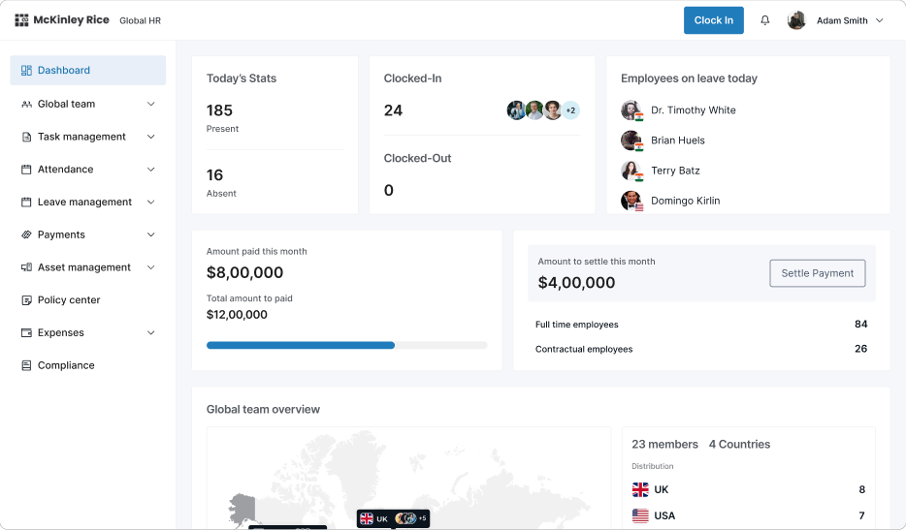Expand the Payments chevron

coord(150,234)
